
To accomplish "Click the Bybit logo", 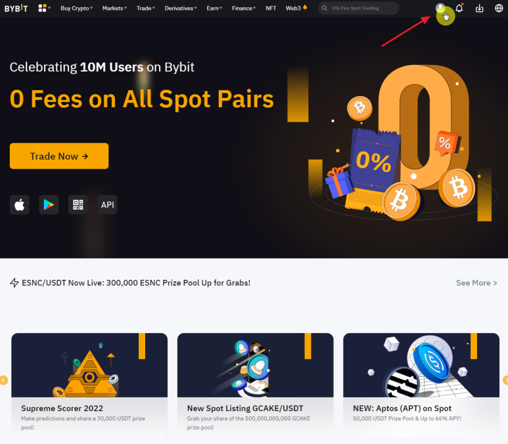I will (16, 8).
